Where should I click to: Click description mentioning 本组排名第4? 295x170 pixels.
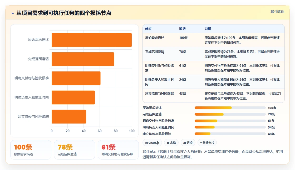click(242, 82)
